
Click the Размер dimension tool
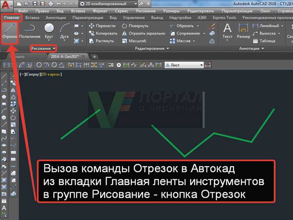(x=243, y=31)
